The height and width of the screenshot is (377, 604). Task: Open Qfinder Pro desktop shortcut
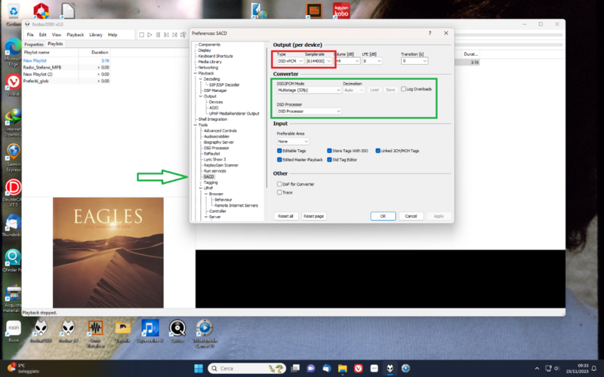(x=13, y=261)
